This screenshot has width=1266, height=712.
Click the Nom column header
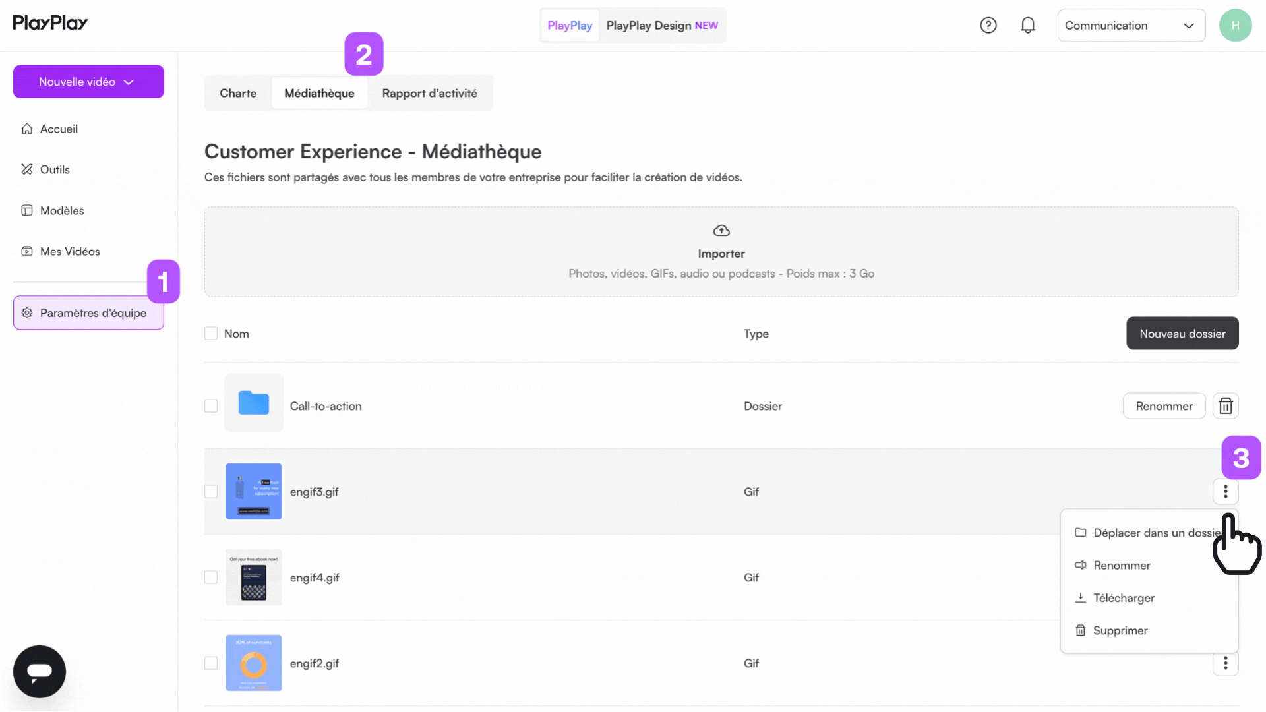(237, 334)
